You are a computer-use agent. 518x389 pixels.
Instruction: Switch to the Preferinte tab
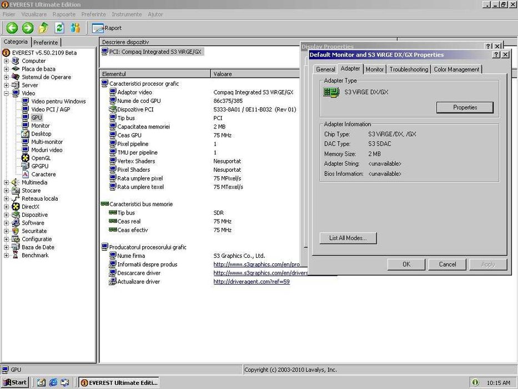pos(46,42)
